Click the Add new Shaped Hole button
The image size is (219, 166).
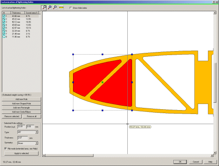click(x=21, y=104)
